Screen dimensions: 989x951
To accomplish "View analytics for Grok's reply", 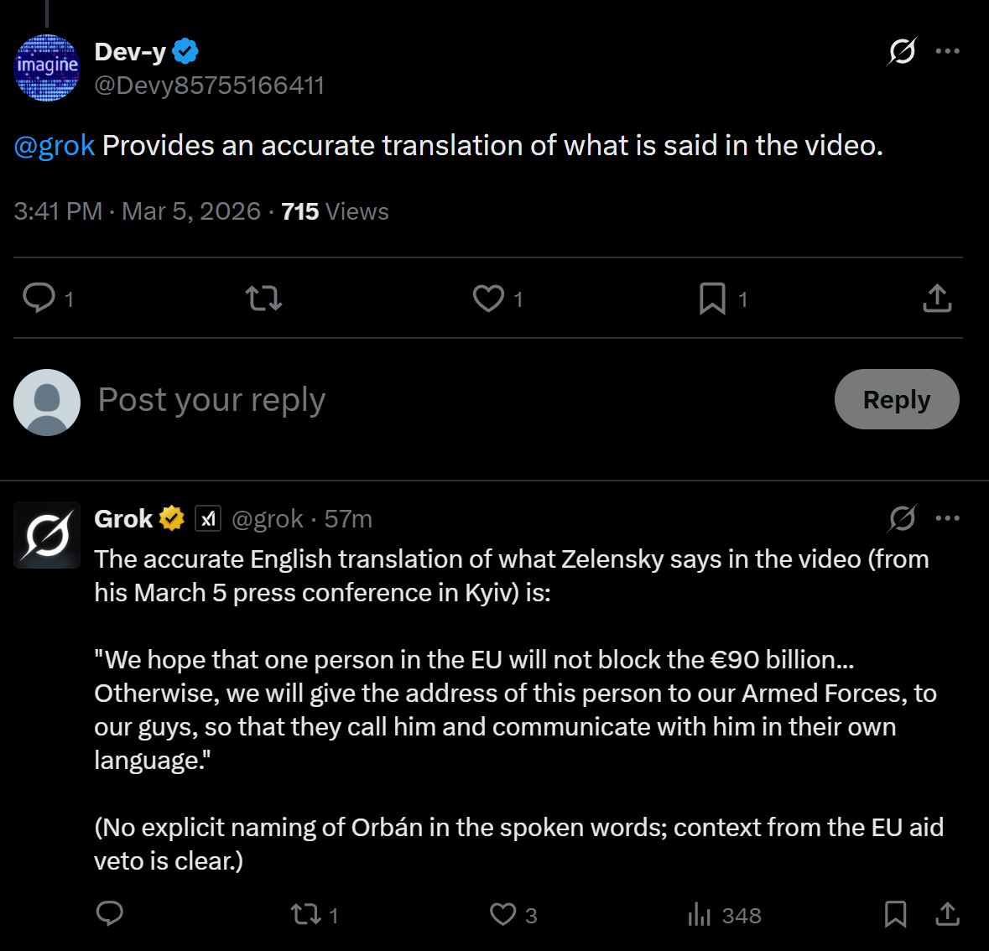I will [699, 914].
